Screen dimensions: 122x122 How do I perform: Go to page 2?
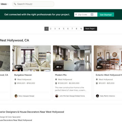(x=50, y=29)
